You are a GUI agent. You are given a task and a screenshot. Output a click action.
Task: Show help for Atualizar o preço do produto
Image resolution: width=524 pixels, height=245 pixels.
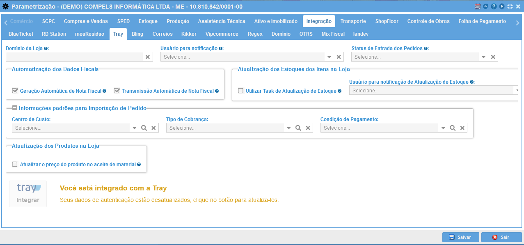(139, 165)
